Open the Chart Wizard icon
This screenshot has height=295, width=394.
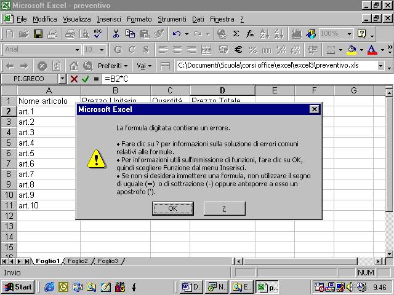tap(297, 34)
